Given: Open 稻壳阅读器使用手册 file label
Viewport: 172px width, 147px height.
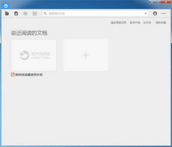Looking at the screenshot, I should click(x=29, y=75).
